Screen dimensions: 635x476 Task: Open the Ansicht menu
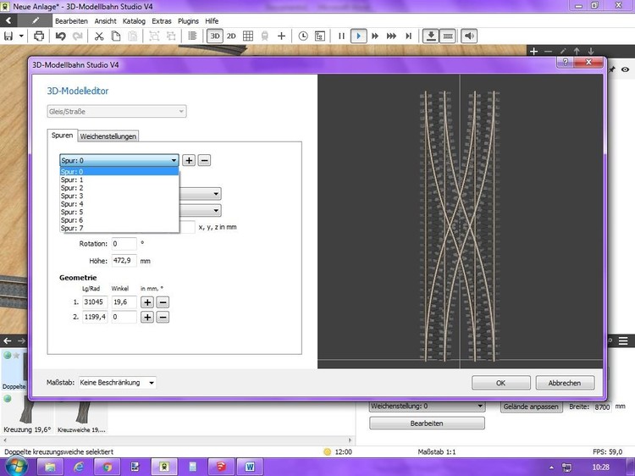[105, 21]
